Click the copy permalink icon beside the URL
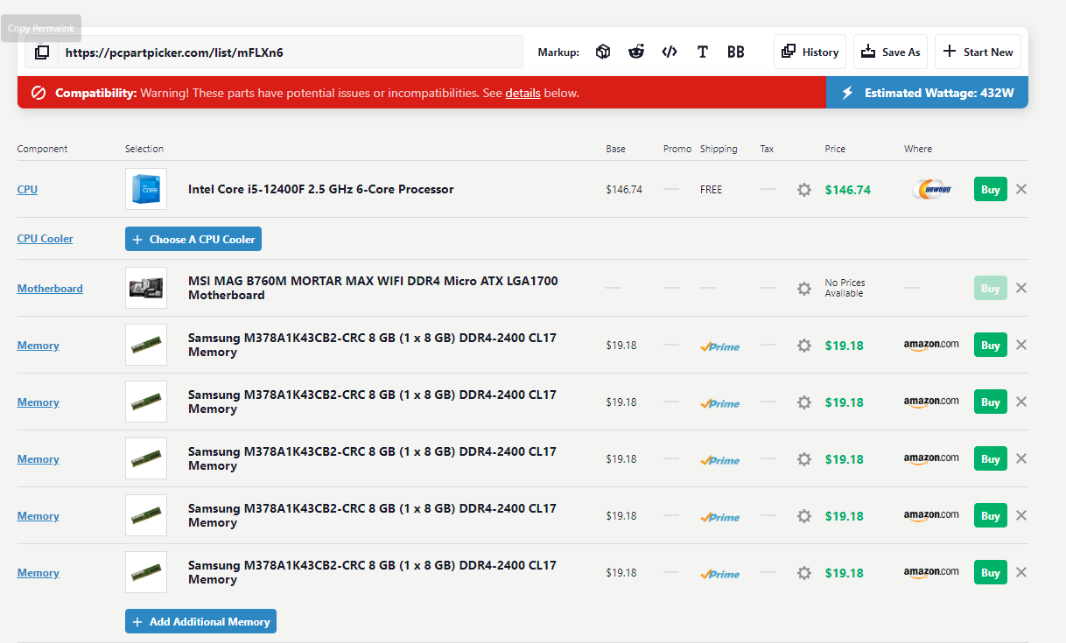The width and height of the screenshot is (1066, 643). pyautogui.click(x=42, y=52)
